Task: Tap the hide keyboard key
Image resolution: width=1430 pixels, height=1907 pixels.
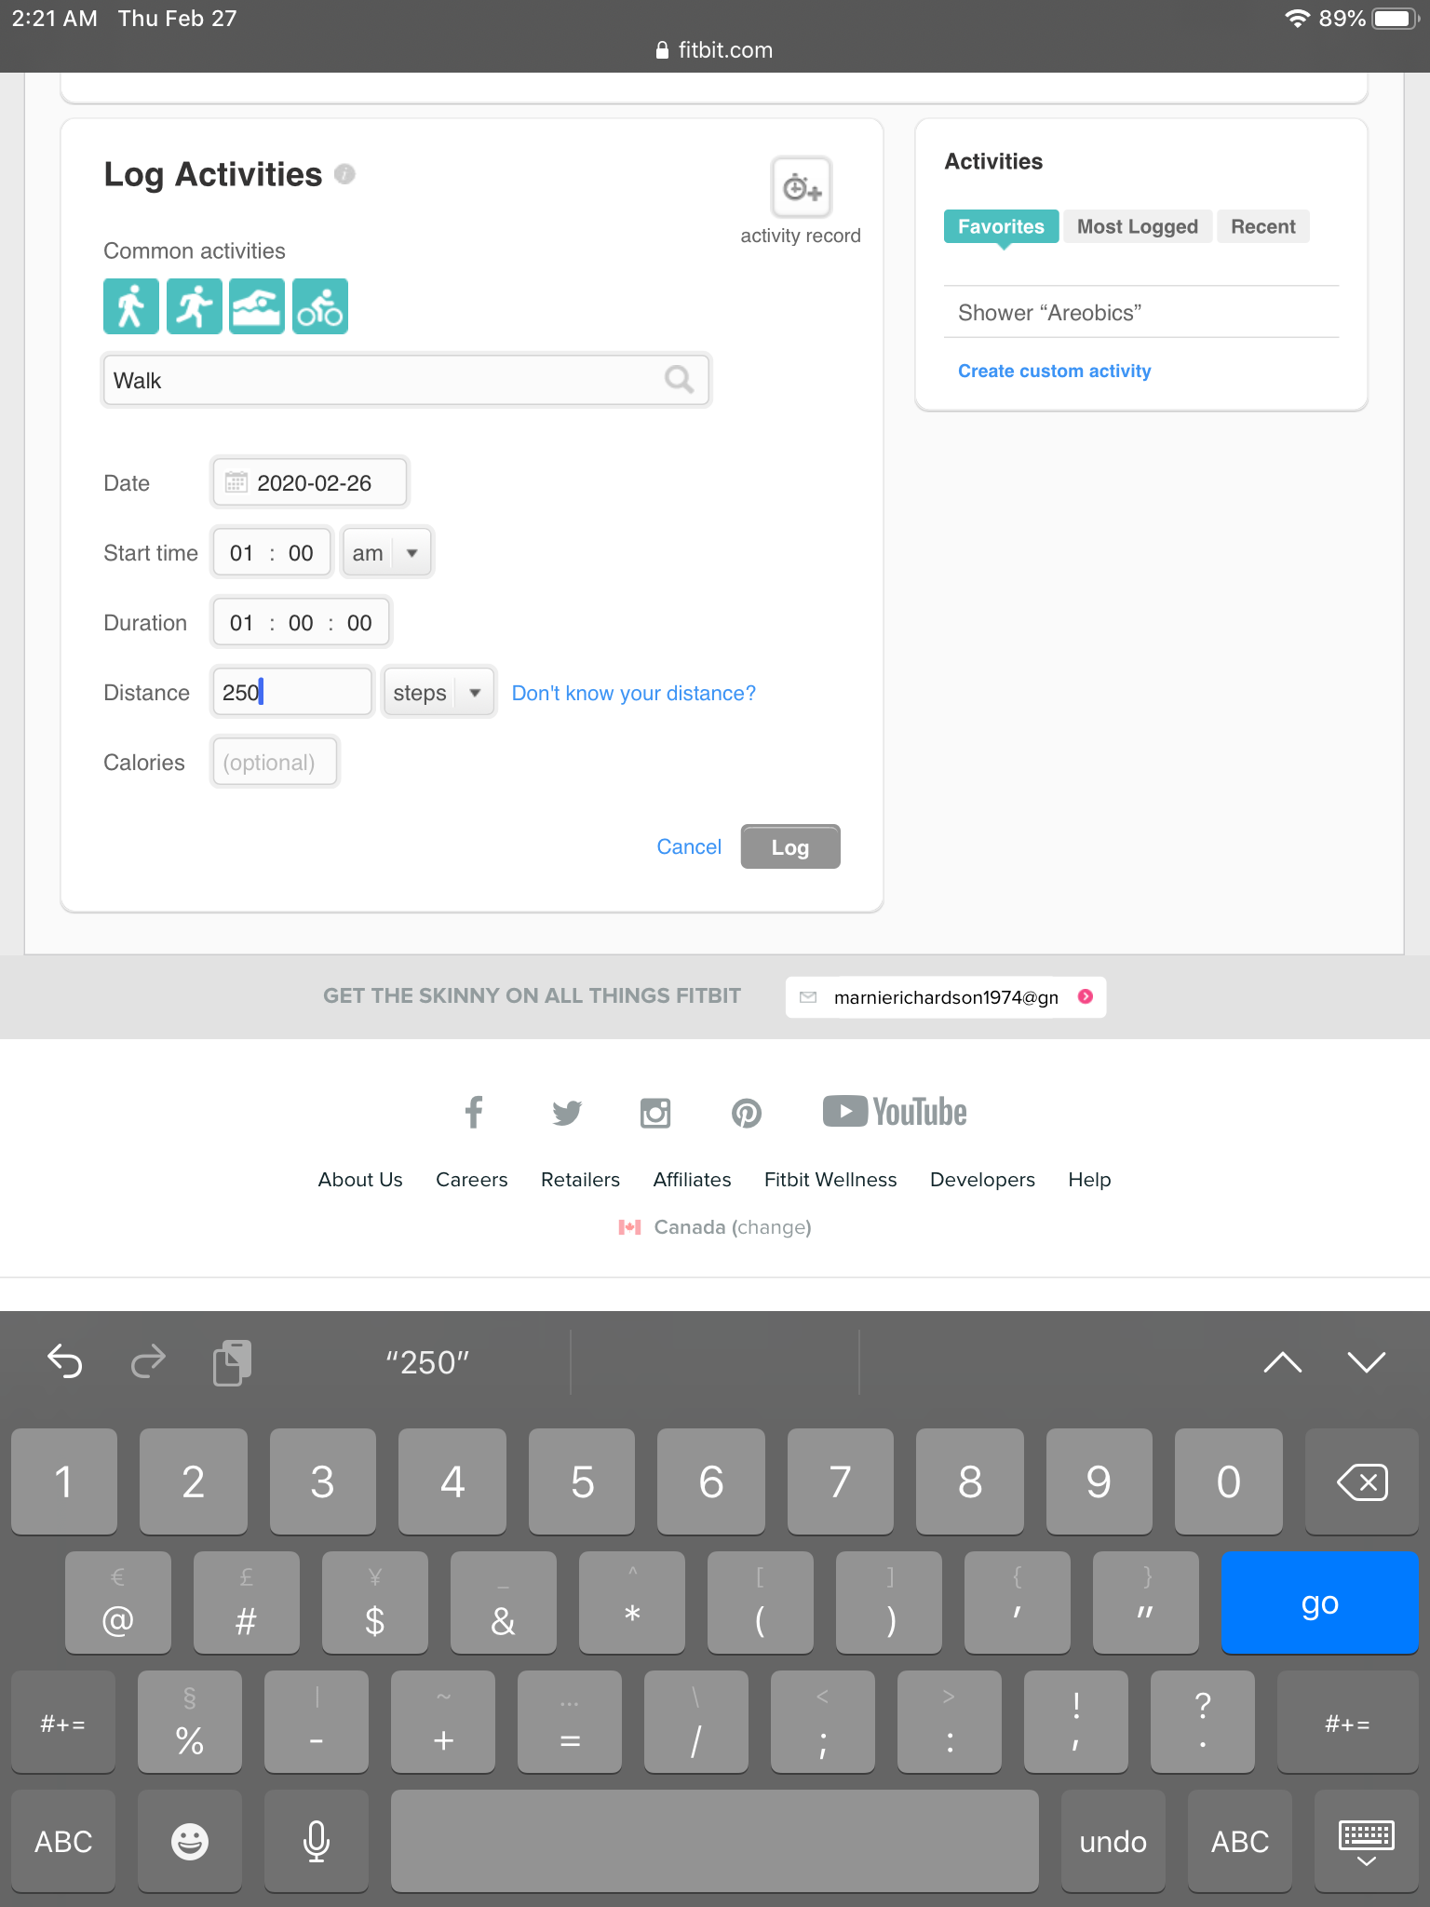Action: [x=1366, y=1841]
